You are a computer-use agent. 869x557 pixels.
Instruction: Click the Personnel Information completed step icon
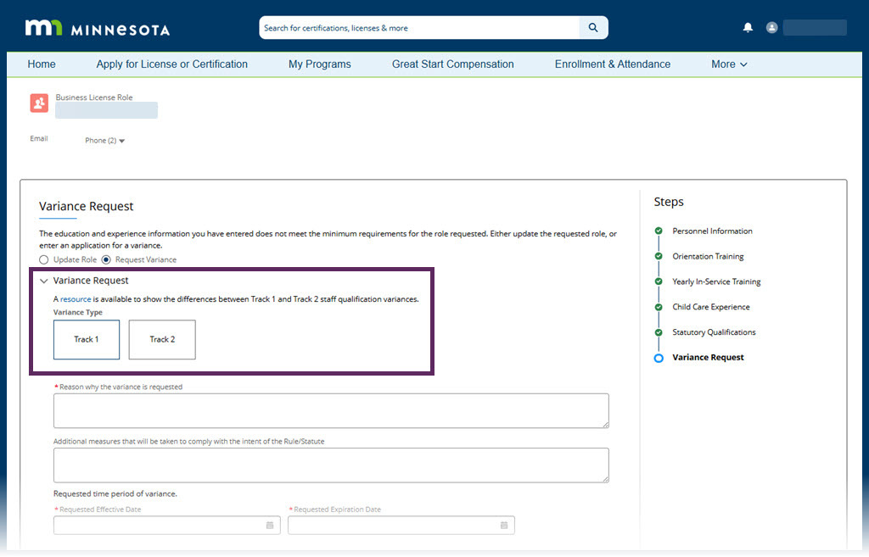tap(659, 231)
